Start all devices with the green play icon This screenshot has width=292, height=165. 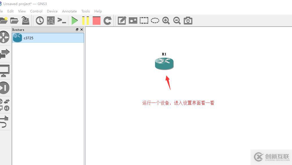point(75,20)
